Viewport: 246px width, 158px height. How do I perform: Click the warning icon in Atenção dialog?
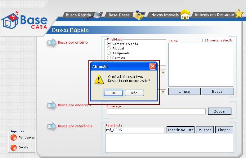point(99,79)
